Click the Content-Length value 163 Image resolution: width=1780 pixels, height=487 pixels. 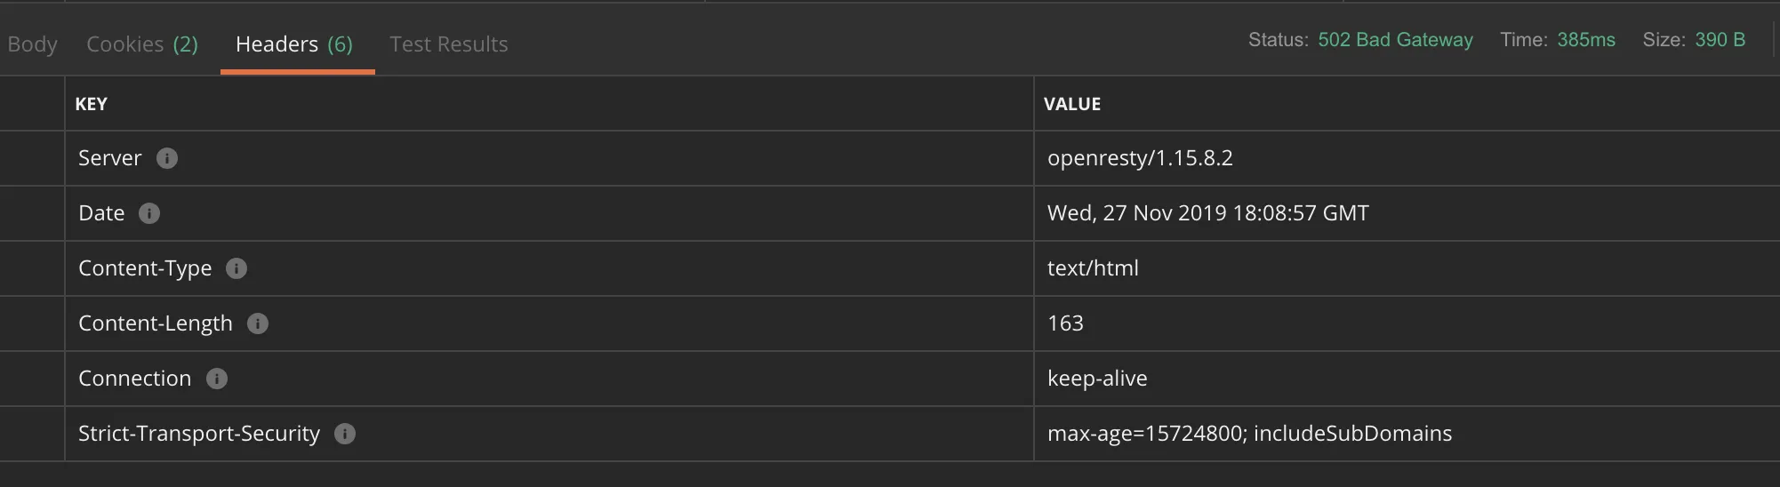pos(1065,323)
